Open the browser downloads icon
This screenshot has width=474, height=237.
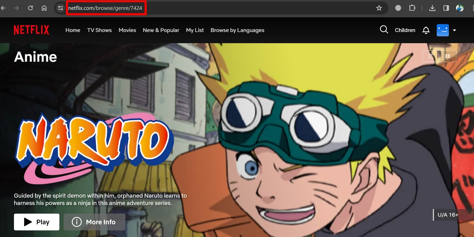pyautogui.click(x=432, y=8)
